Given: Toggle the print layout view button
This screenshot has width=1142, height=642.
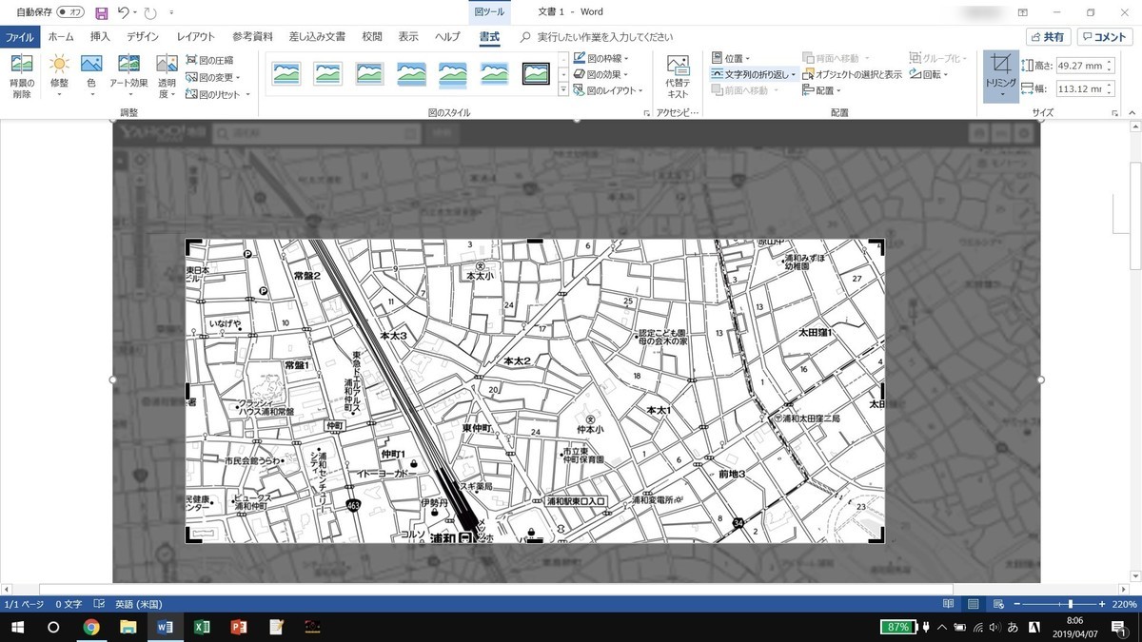Looking at the screenshot, I should [973, 604].
